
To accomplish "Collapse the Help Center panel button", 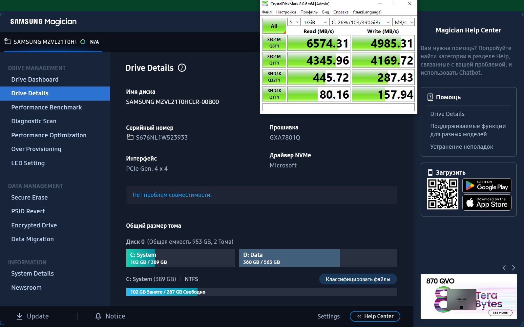I will coord(375,316).
